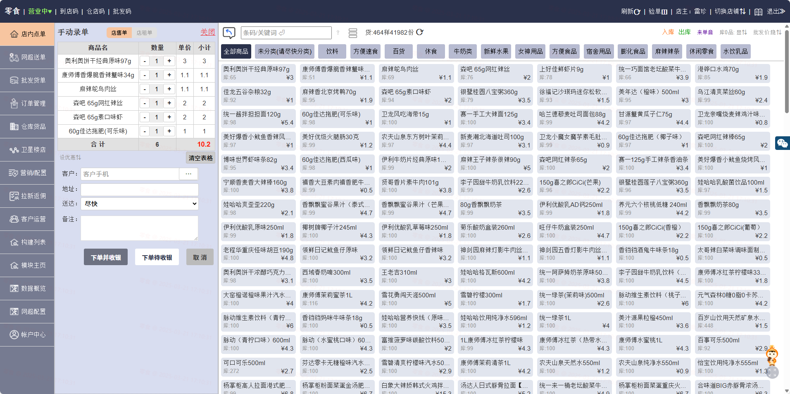The height and width of the screenshot is (394, 790).
Task: Open 到店码 in top bar
Action: click(x=69, y=12)
